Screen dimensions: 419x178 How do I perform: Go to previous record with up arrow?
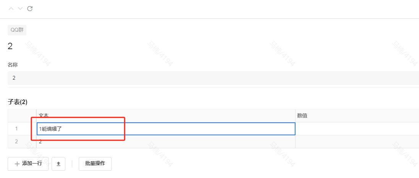click(11, 8)
